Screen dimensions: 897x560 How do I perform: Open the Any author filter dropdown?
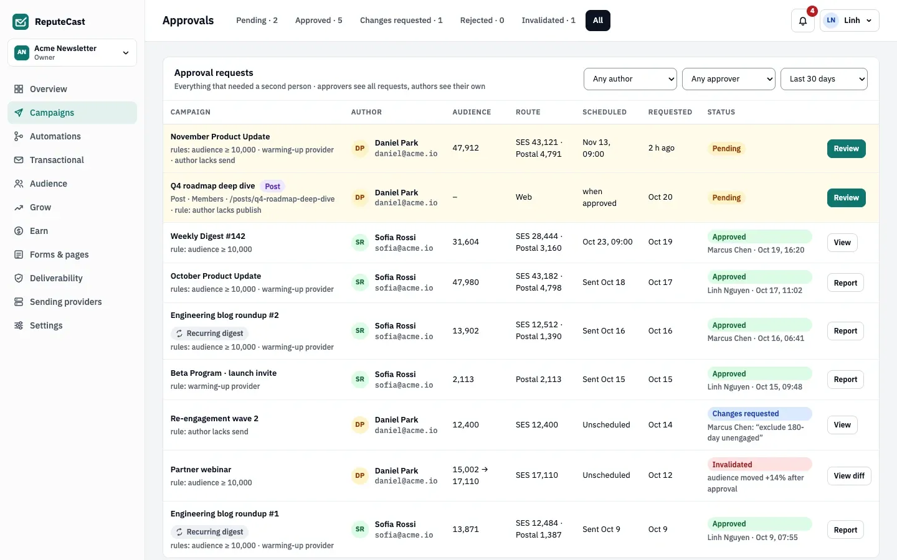pos(630,79)
